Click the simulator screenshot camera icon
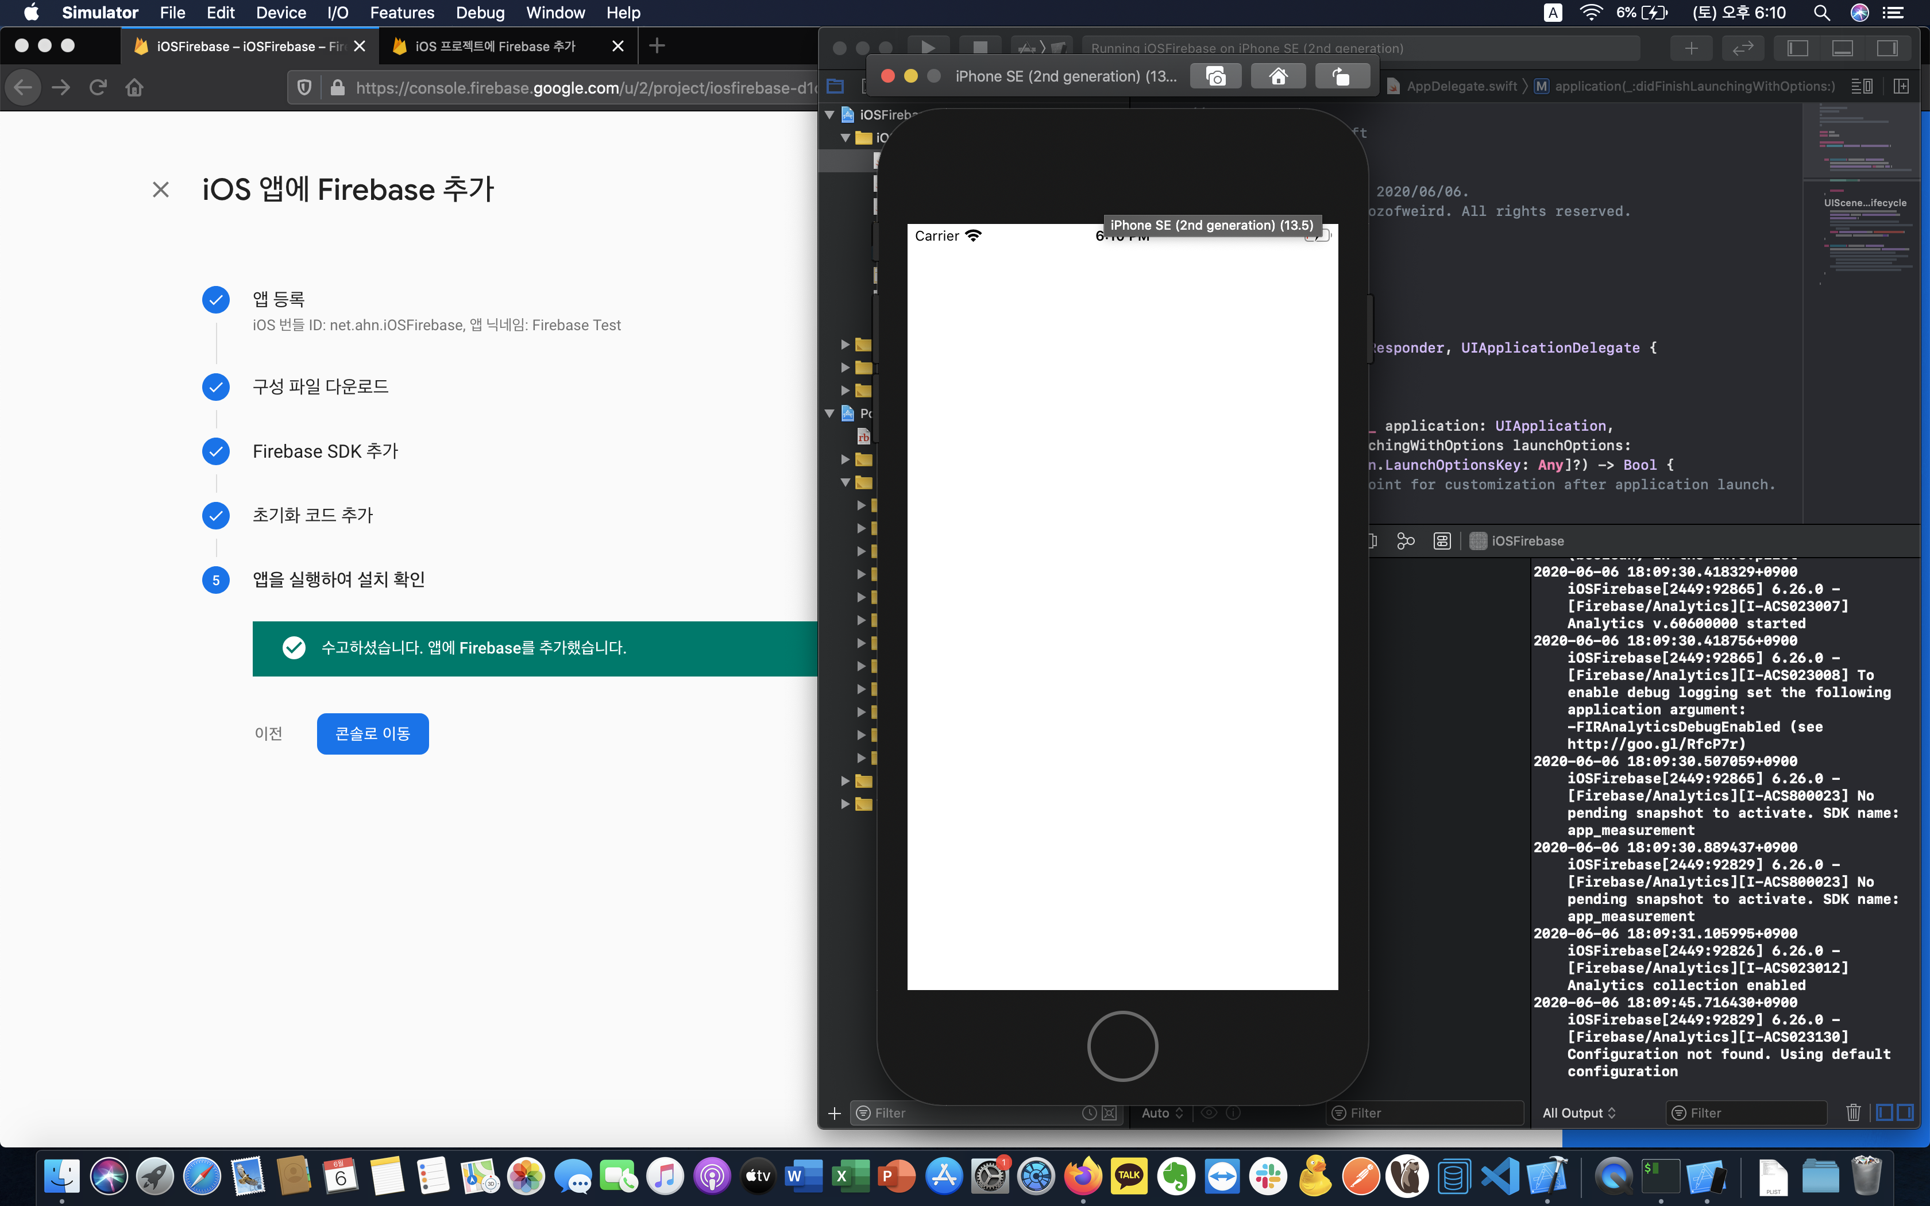Viewport: 1930px width, 1206px height. [x=1215, y=76]
